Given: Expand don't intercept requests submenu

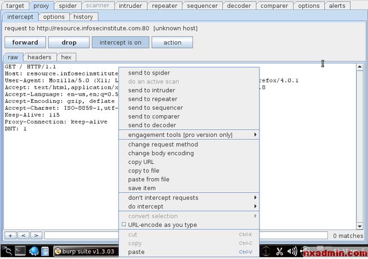Looking at the screenshot, I should [x=189, y=197].
